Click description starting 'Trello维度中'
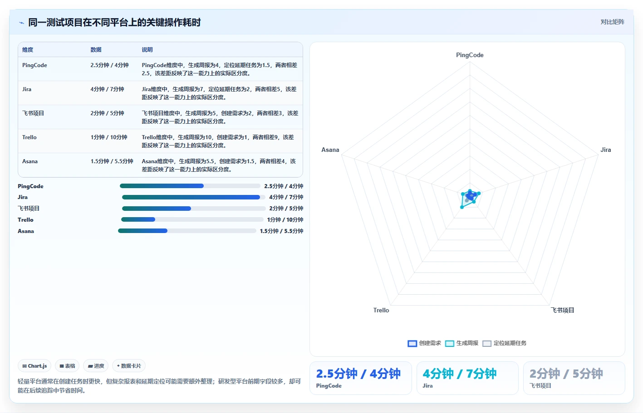The height and width of the screenshot is (413, 643). 218,141
